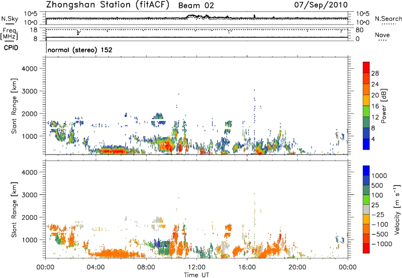Click the blue bottom segment of power colorbar

pos(366,144)
